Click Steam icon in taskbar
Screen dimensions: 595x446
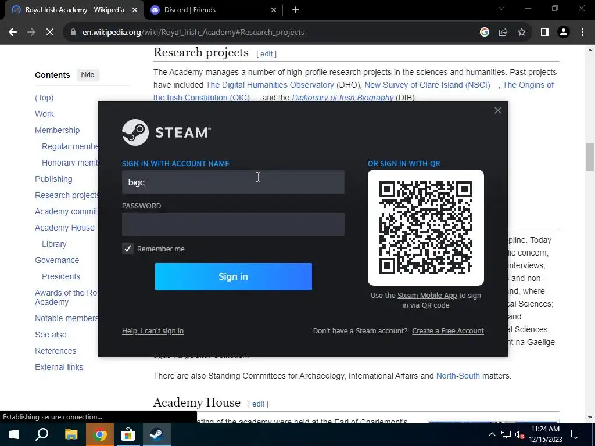[156, 434]
